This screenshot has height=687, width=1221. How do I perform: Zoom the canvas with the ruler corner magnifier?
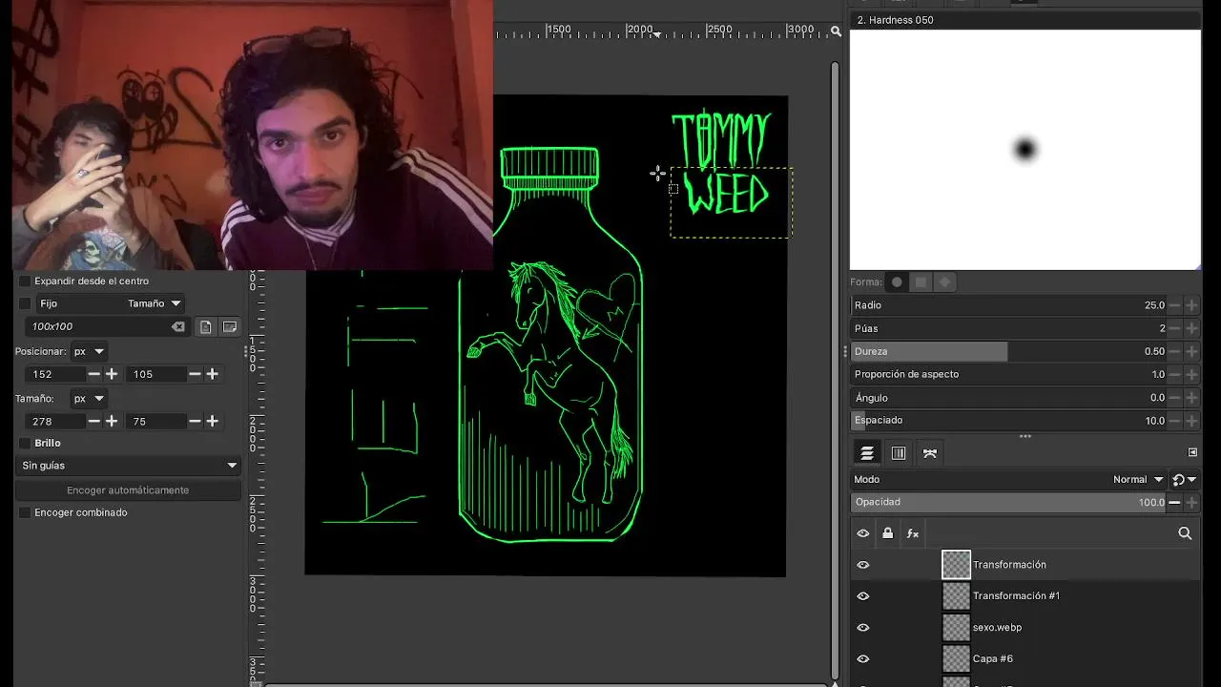[836, 31]
